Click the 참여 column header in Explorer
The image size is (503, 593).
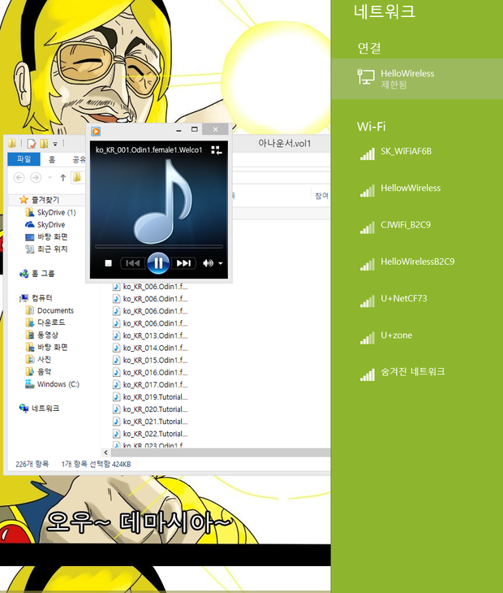[322, 196]
